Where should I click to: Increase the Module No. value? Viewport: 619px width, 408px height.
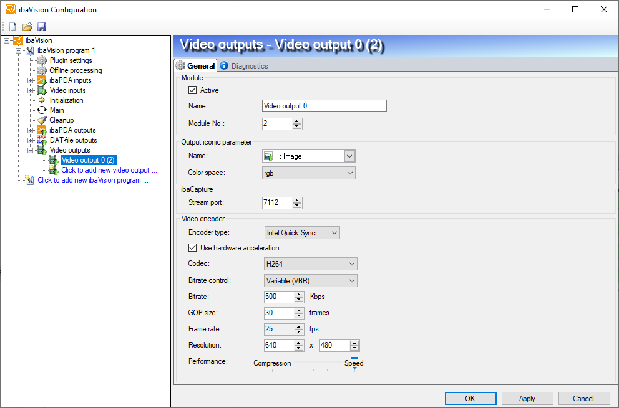(297, 121)
